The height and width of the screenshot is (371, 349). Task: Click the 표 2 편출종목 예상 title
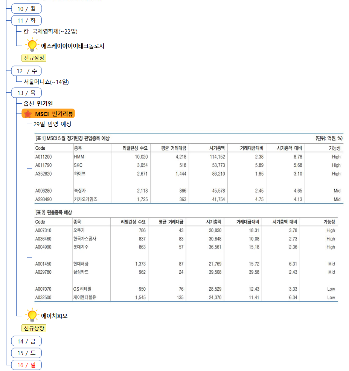click(x=53, y=212)
